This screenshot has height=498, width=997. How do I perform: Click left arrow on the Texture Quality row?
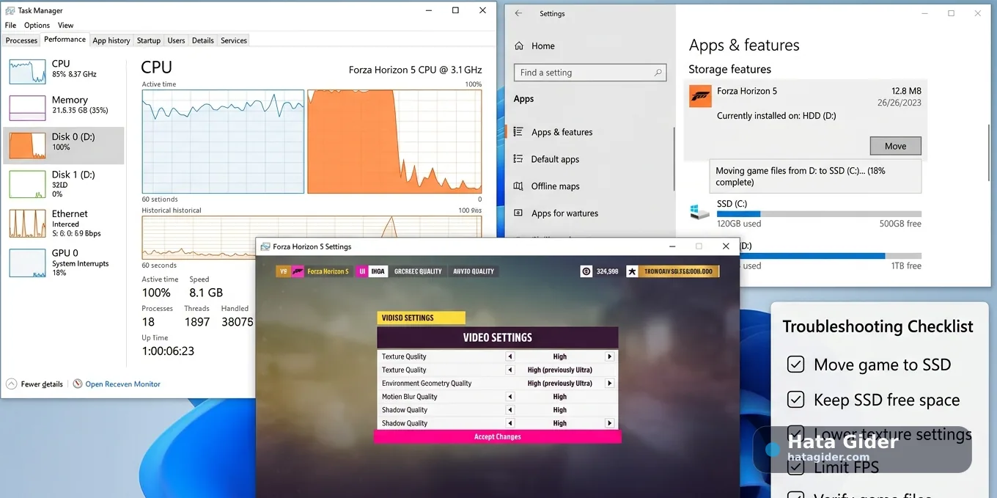(510, 370)
